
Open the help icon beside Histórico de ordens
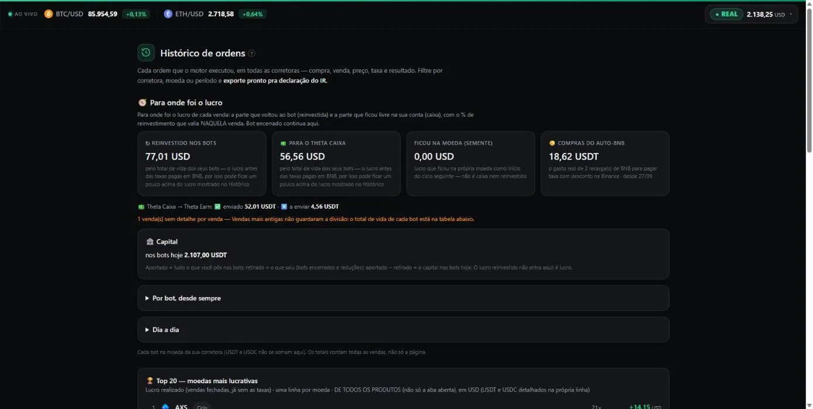pos(252,53)
